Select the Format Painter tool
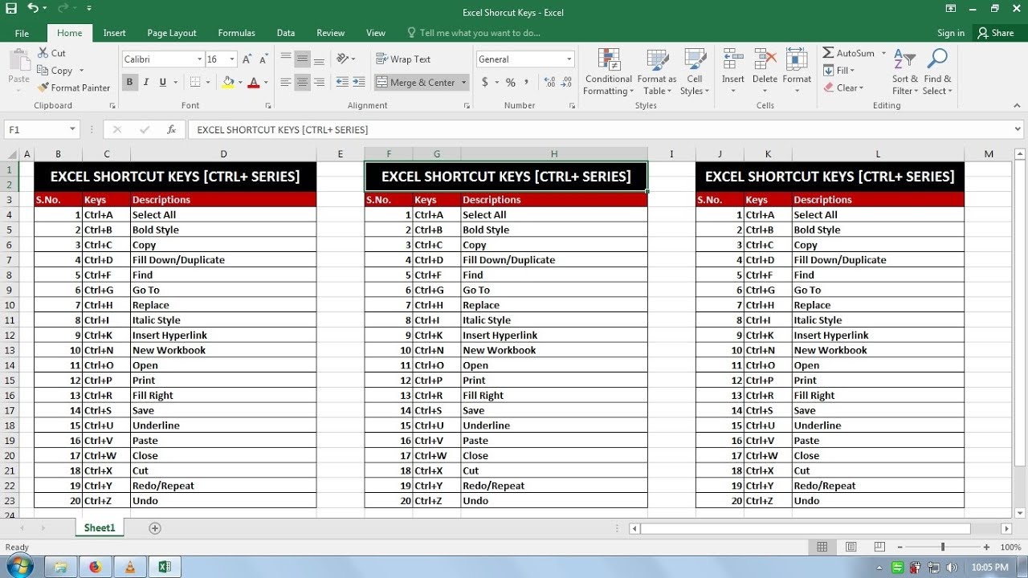The image size is (1028, 578). point(74,88)
